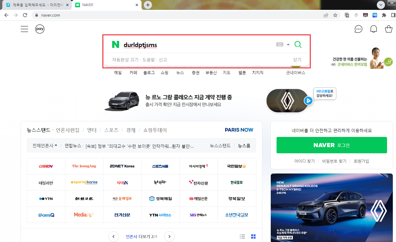Viewport: 396px width, 242px height.
Task: Click 회원가입 link
Action: click(361, 161)
